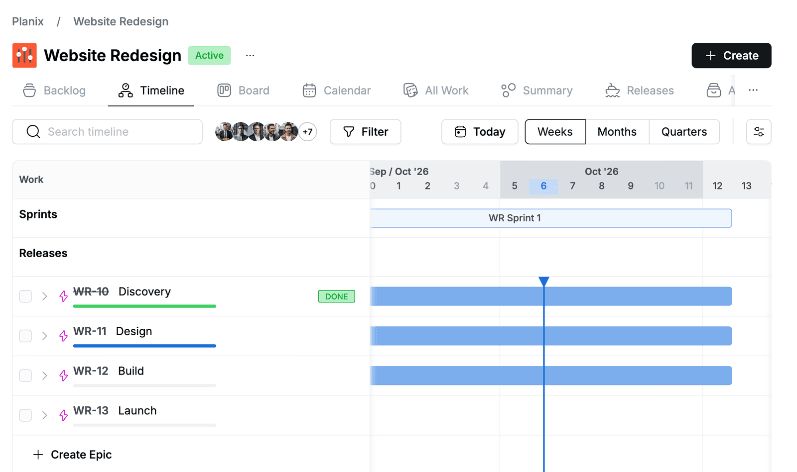Viewport: 797px width, 472px height.
Task: Click the WR-10 Discovery green progress bar
Action: [x=144, y=306]
